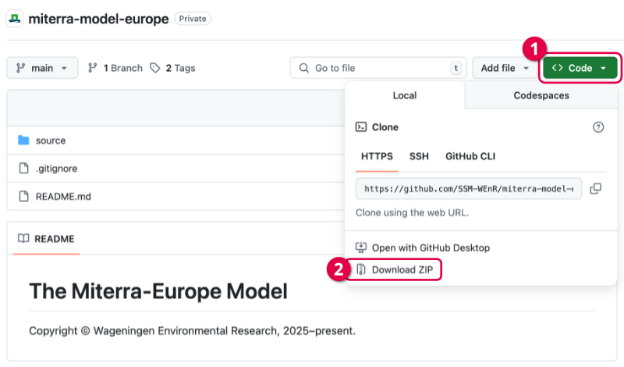The width and height of the screenshot is (624, 367).
Task: Click the Private badge label
Action: tap(193, 19)
